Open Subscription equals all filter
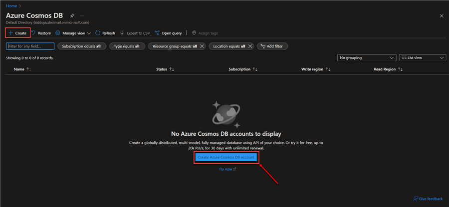This screenshot has height=207, width=449. (x=82, y=46)
